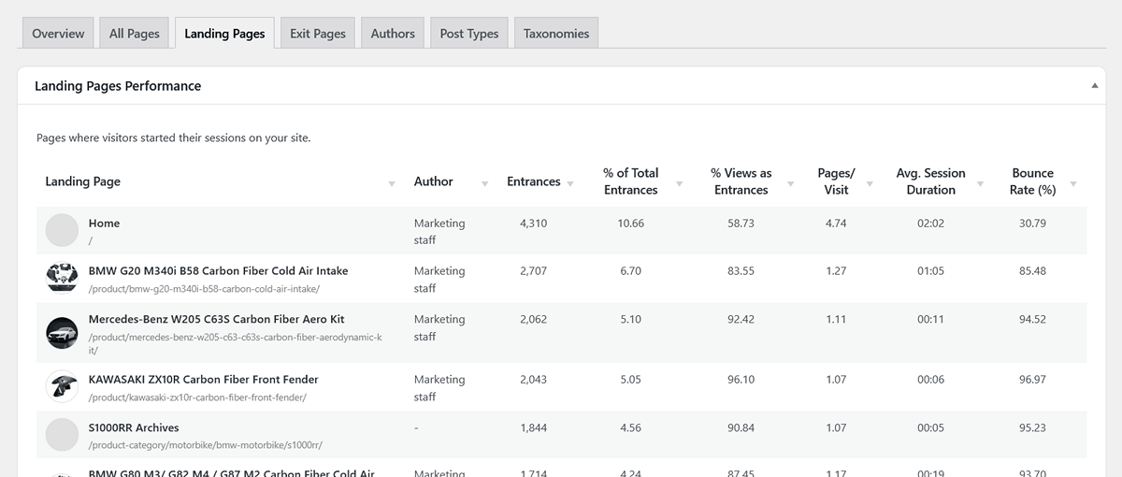Click the /product/kawasaki-zx10r-carbon-fiber-front-fender/ URL
Screen dimensions: 1122x477
tap(197, 397)
